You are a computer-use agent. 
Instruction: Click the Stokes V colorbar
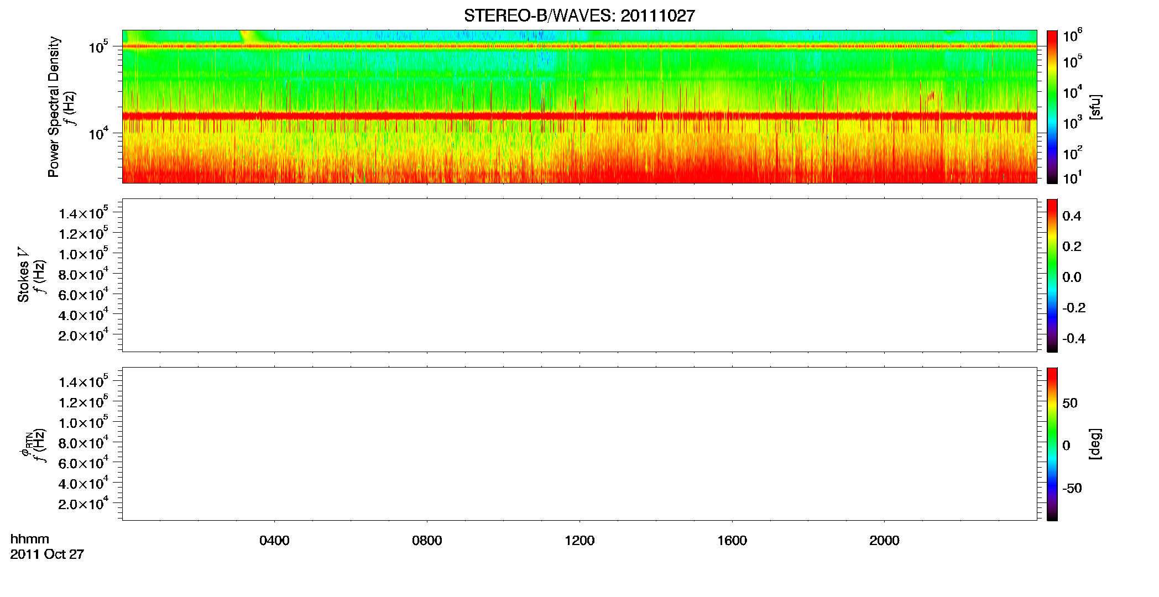(1052, 275)
